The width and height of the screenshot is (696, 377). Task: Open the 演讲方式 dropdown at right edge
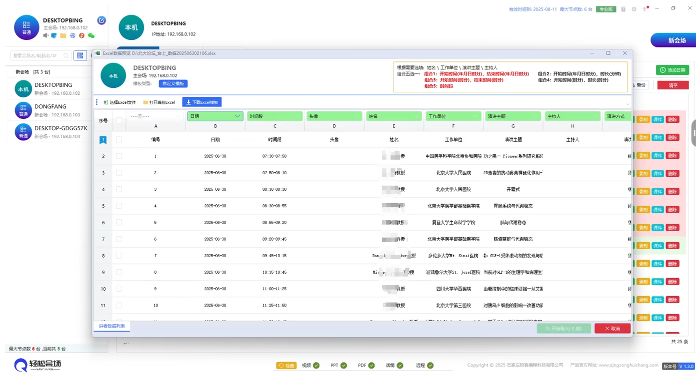(618, 116)
